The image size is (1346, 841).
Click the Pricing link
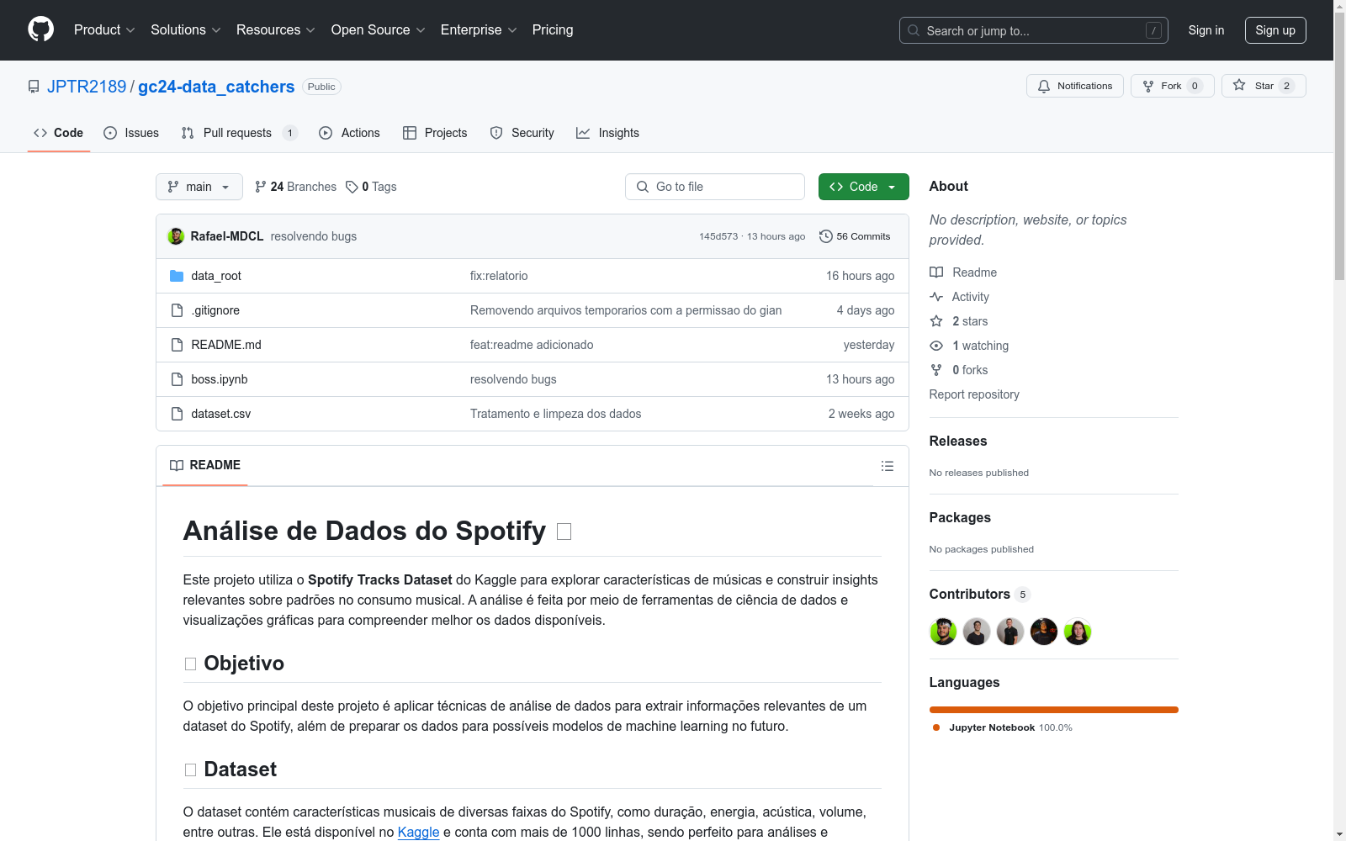pyautogui.click(x=553, y=30)
